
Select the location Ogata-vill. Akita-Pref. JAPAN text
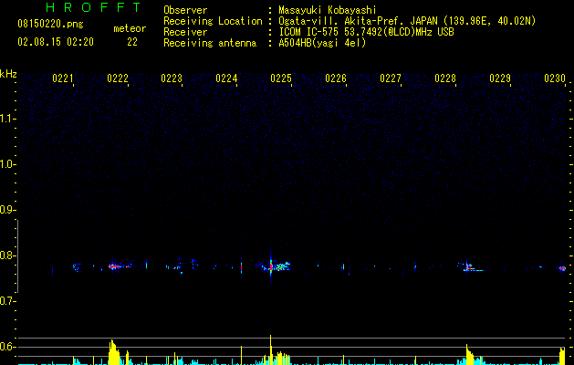click(357, 21)
